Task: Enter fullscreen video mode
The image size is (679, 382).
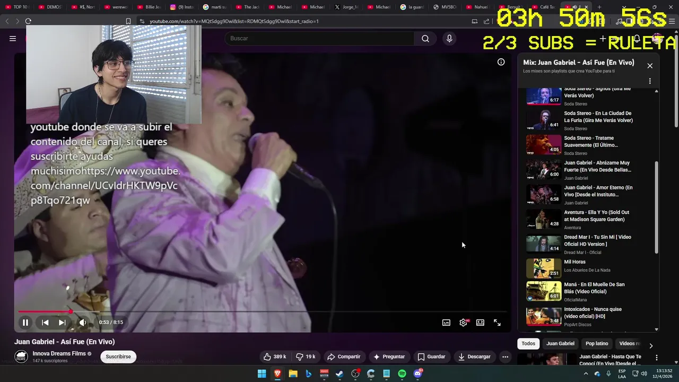Action: click(497, 323)
